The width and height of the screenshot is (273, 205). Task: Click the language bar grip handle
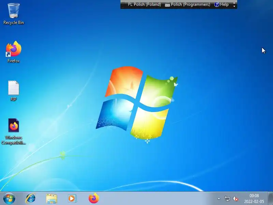coord(123,4)
